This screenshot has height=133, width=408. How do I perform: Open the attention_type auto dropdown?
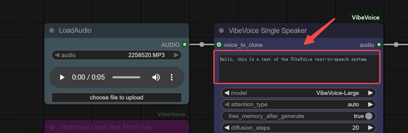click(299, 104)
